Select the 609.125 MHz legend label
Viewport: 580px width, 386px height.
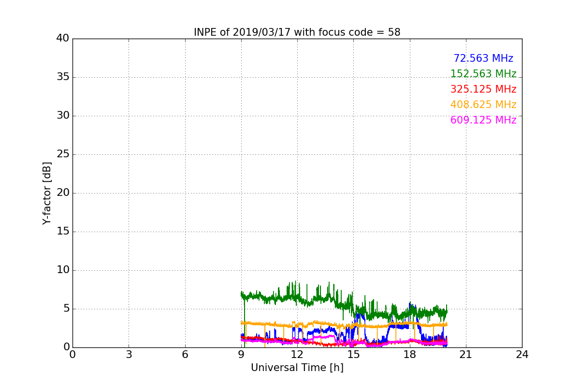click(x=483, y=120)
